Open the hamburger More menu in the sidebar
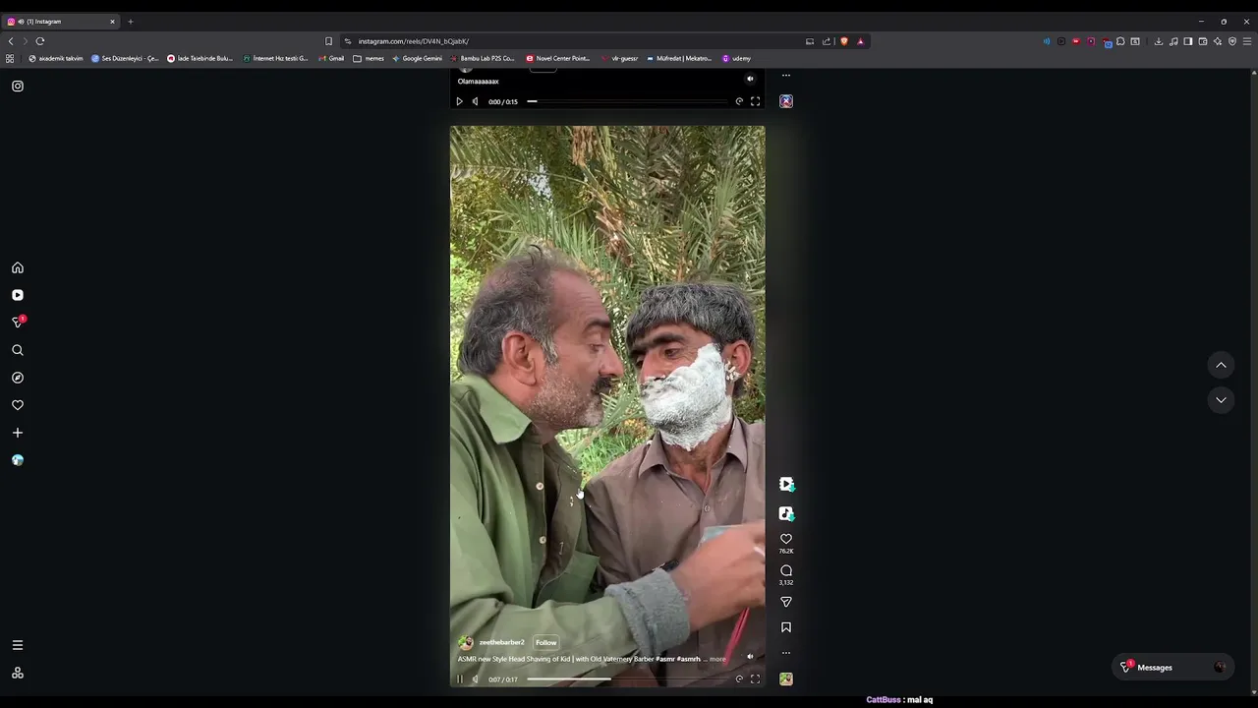The width and height of the screenshot is (1258, 708). point(18,645)
